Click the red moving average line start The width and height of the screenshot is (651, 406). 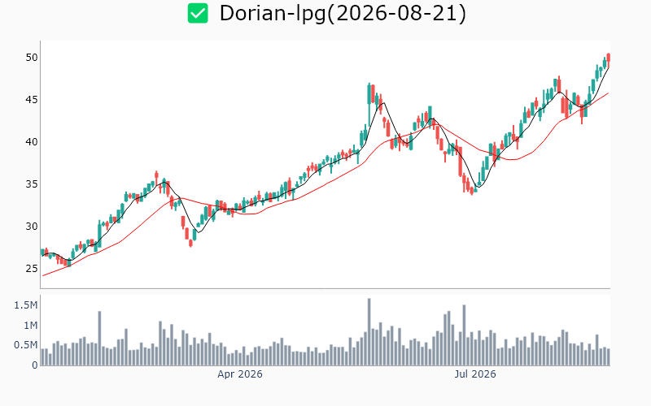43,275
